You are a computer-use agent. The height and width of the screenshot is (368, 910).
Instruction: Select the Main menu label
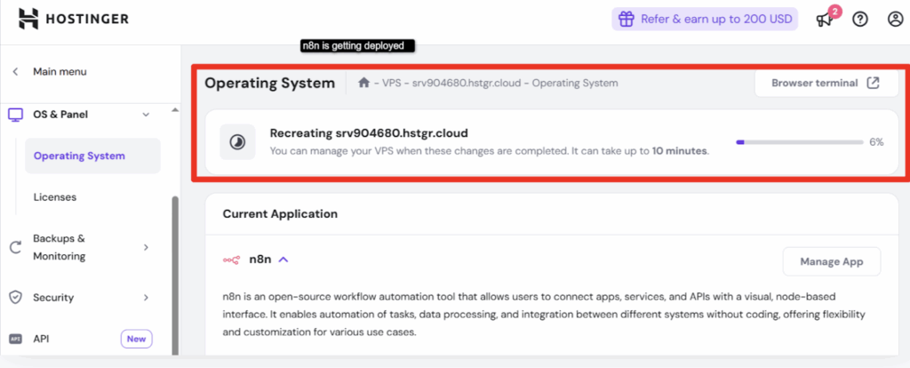60,72
